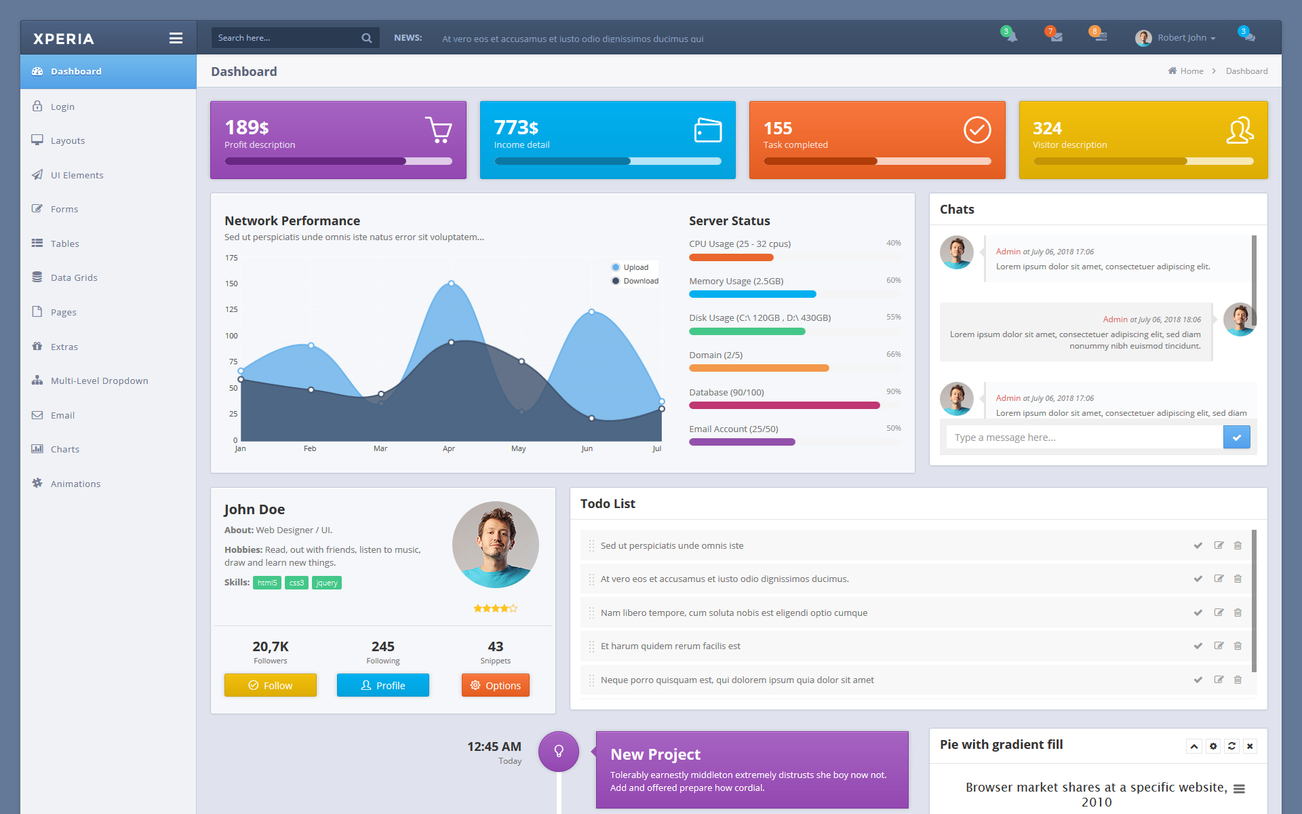Focus the 'Type a message here...' field
Viewport: 1302px width, 814px height.
point(1084,438)
